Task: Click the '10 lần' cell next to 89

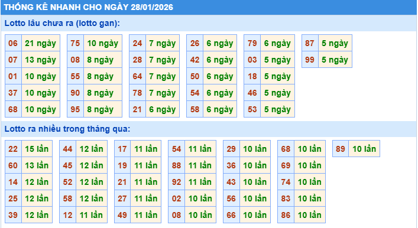Action: (364, 149)
